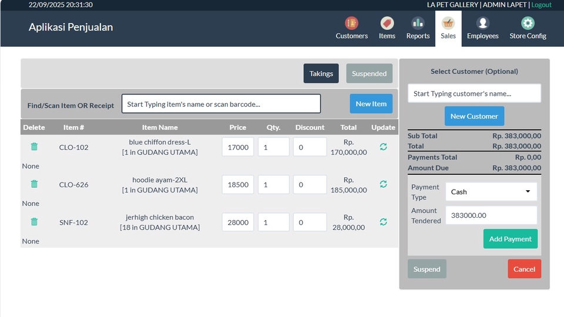Viewport: 564px width, 317px height.
Task: Open the Reports chart icon
Action: tap(418, 23)
